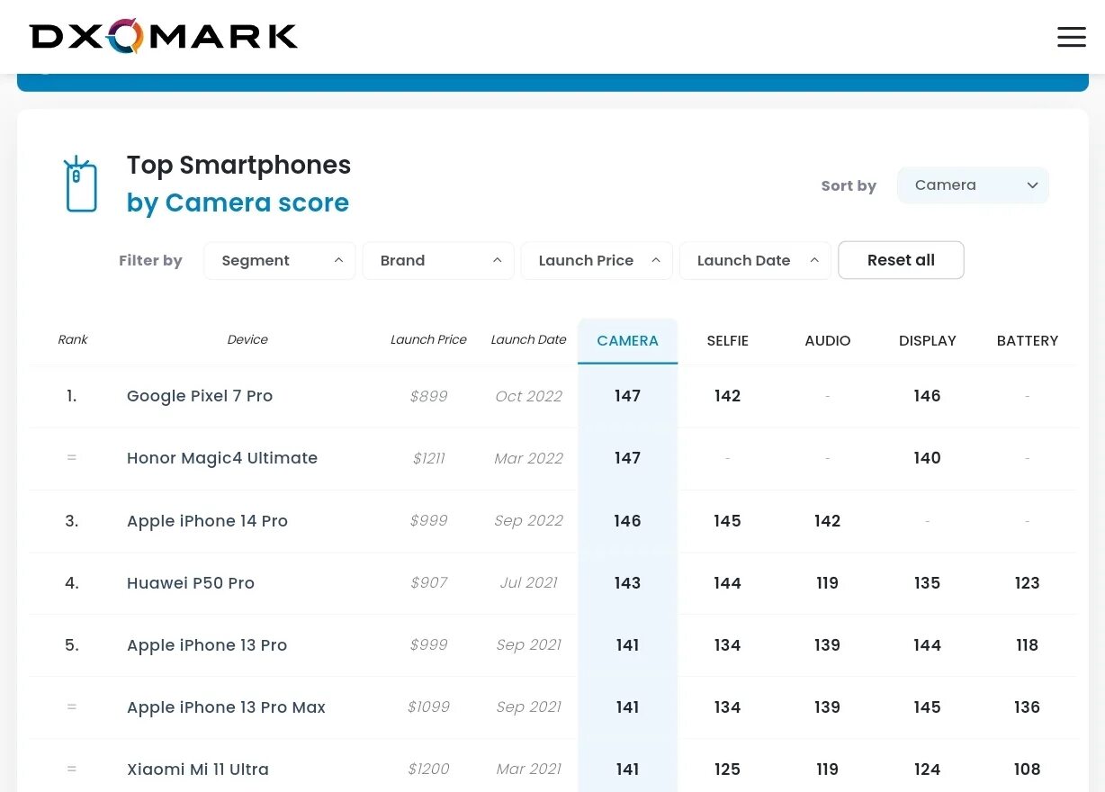1105x792 pixels.
Task: Expand the Brand filter
Action: pyautogui.click(x=438, y=260)
